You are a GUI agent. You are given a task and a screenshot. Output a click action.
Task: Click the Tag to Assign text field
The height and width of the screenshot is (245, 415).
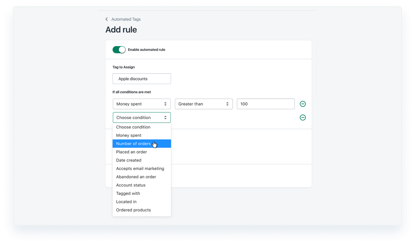142,79
